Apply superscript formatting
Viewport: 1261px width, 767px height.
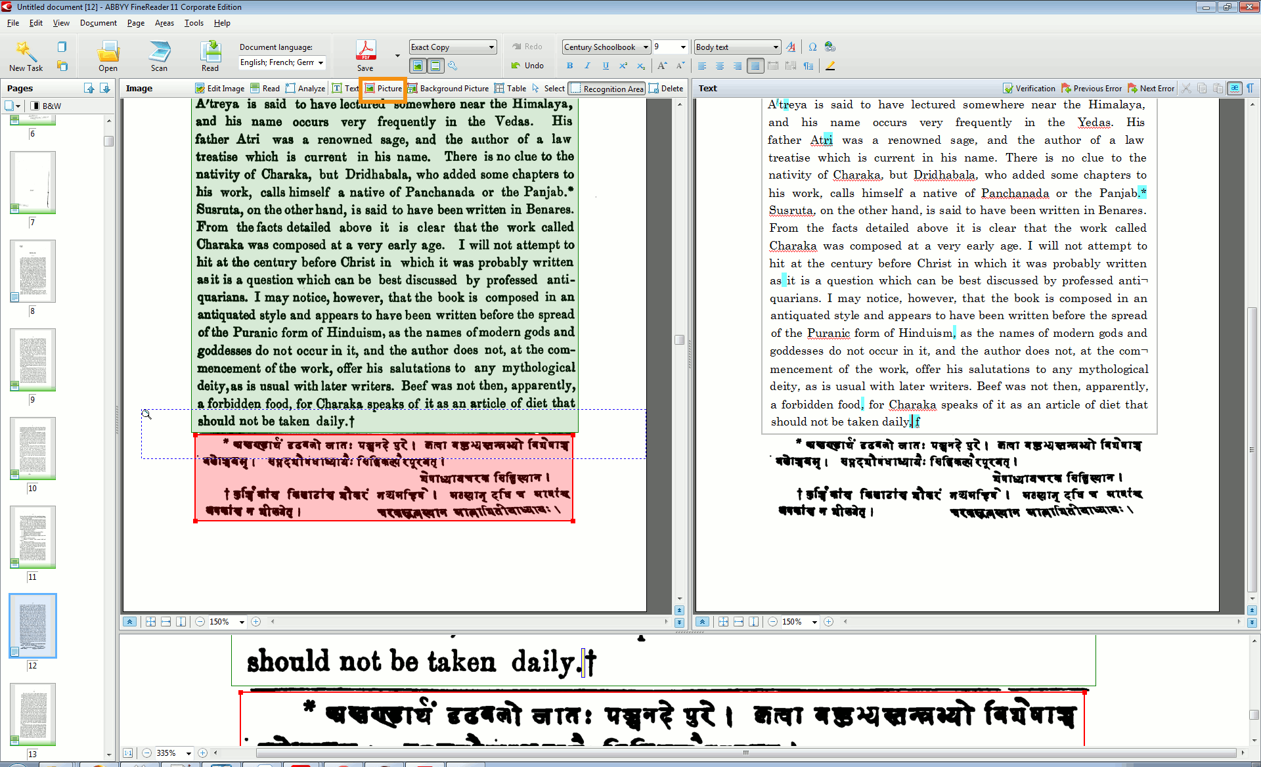(623, 66)
